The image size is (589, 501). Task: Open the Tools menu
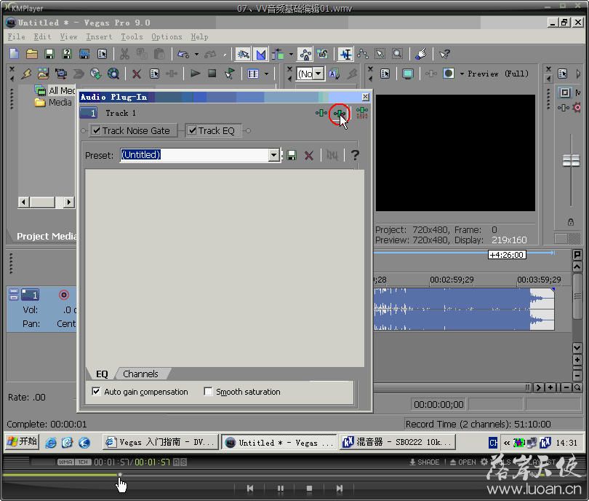[132, 36]
